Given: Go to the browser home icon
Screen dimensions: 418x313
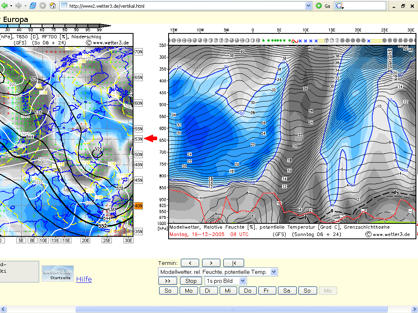Looking at the screenshot, I should (x=53, y=6).
